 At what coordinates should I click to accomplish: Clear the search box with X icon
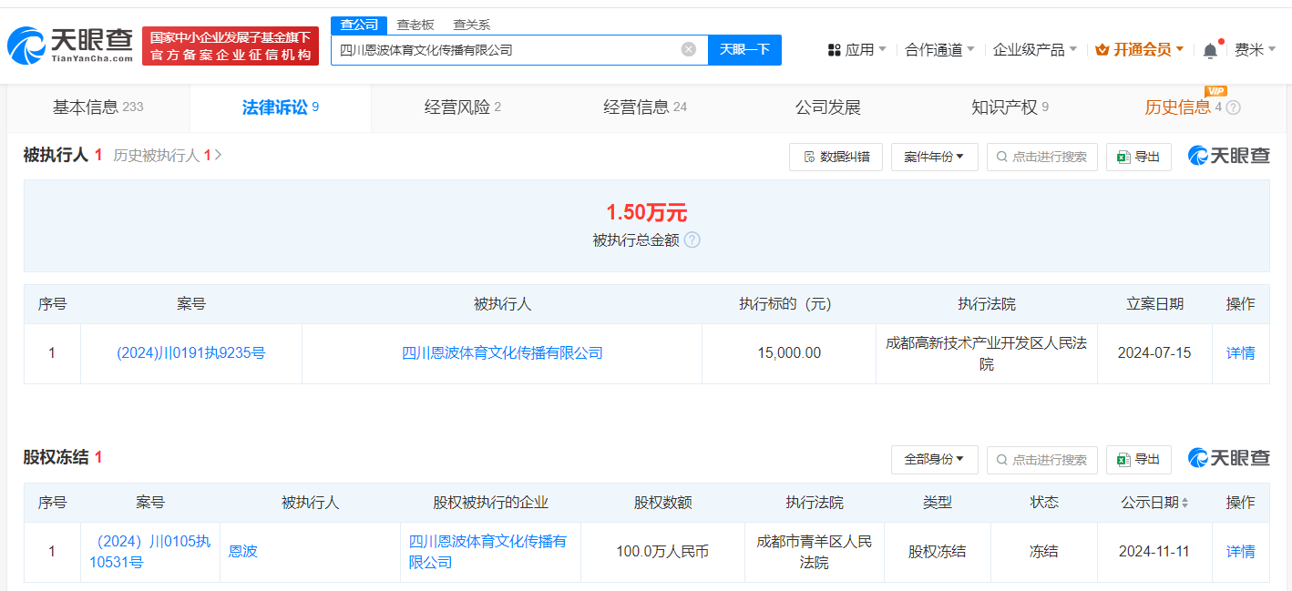[689, 49]
